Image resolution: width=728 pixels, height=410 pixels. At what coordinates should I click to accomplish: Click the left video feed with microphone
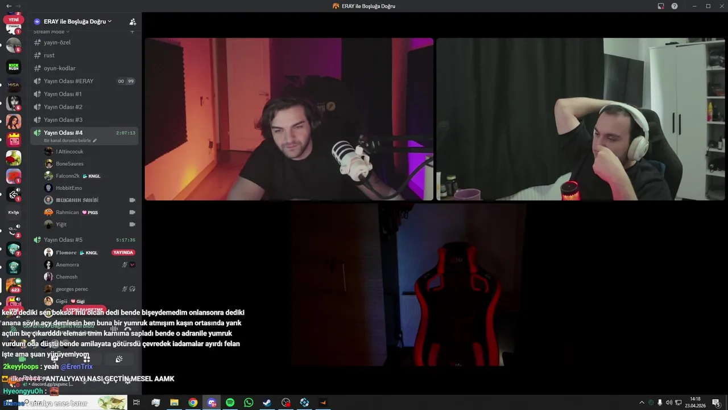point(289,119)
